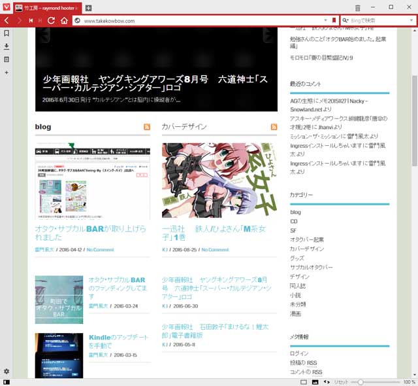
Task: Click No Comment under the 2016-08-25 post
Action: (215, 250)
